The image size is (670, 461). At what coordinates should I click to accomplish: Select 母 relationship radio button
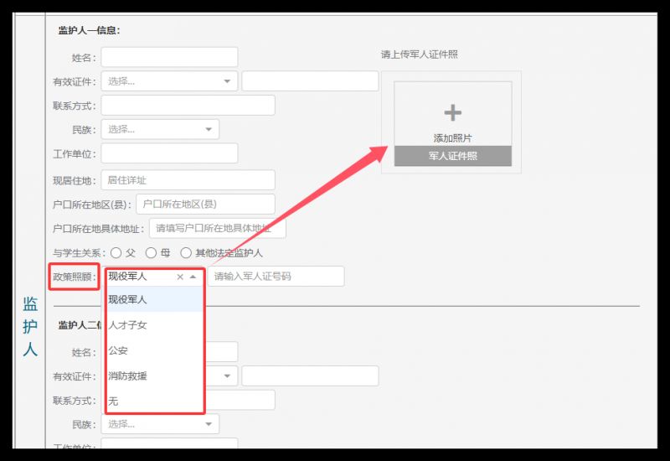151,253
